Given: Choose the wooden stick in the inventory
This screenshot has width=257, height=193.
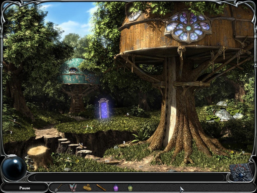Looking at the screenshot, I should [101, 187].
